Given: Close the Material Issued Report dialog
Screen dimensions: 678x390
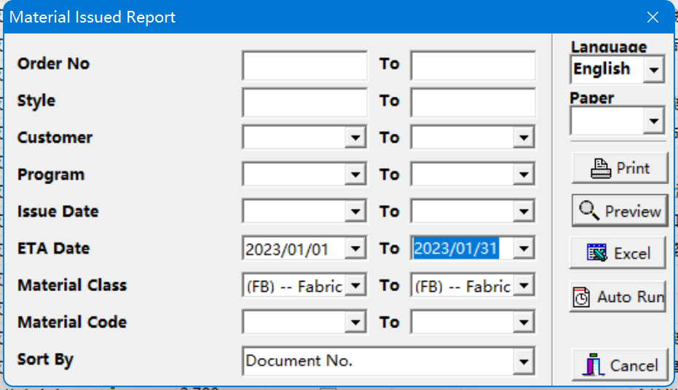Looking at the screenshot, I should click(x=653, y=17).
